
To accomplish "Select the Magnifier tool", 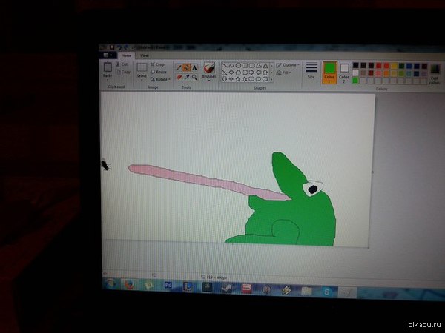I will pos(194,77).
